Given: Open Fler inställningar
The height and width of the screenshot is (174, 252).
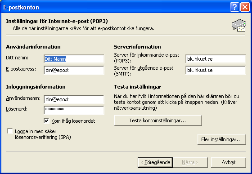Looking at the screenshot, I should click(221, 139).
